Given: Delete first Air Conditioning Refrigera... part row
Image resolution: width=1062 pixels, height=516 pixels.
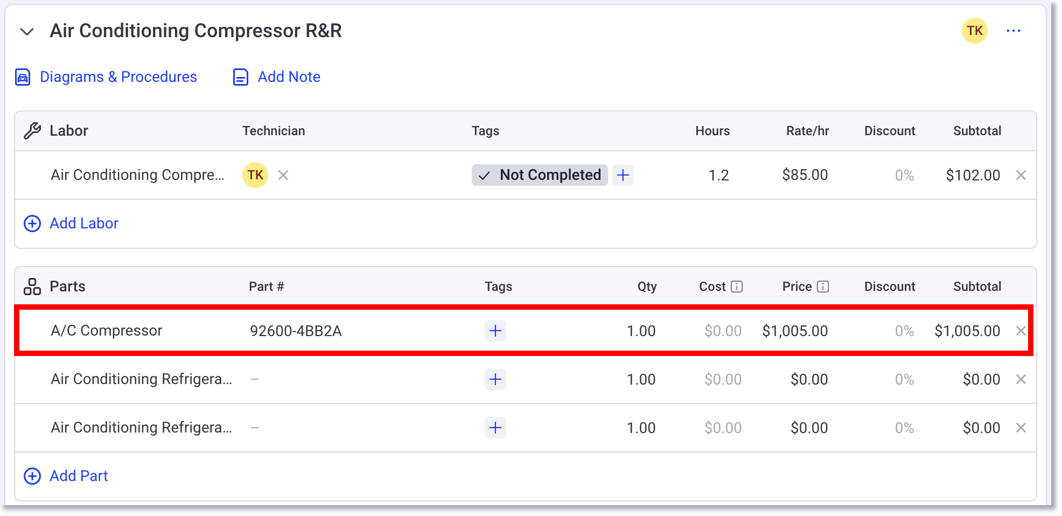Looking at the screenshot, I should coord(1021,379).
